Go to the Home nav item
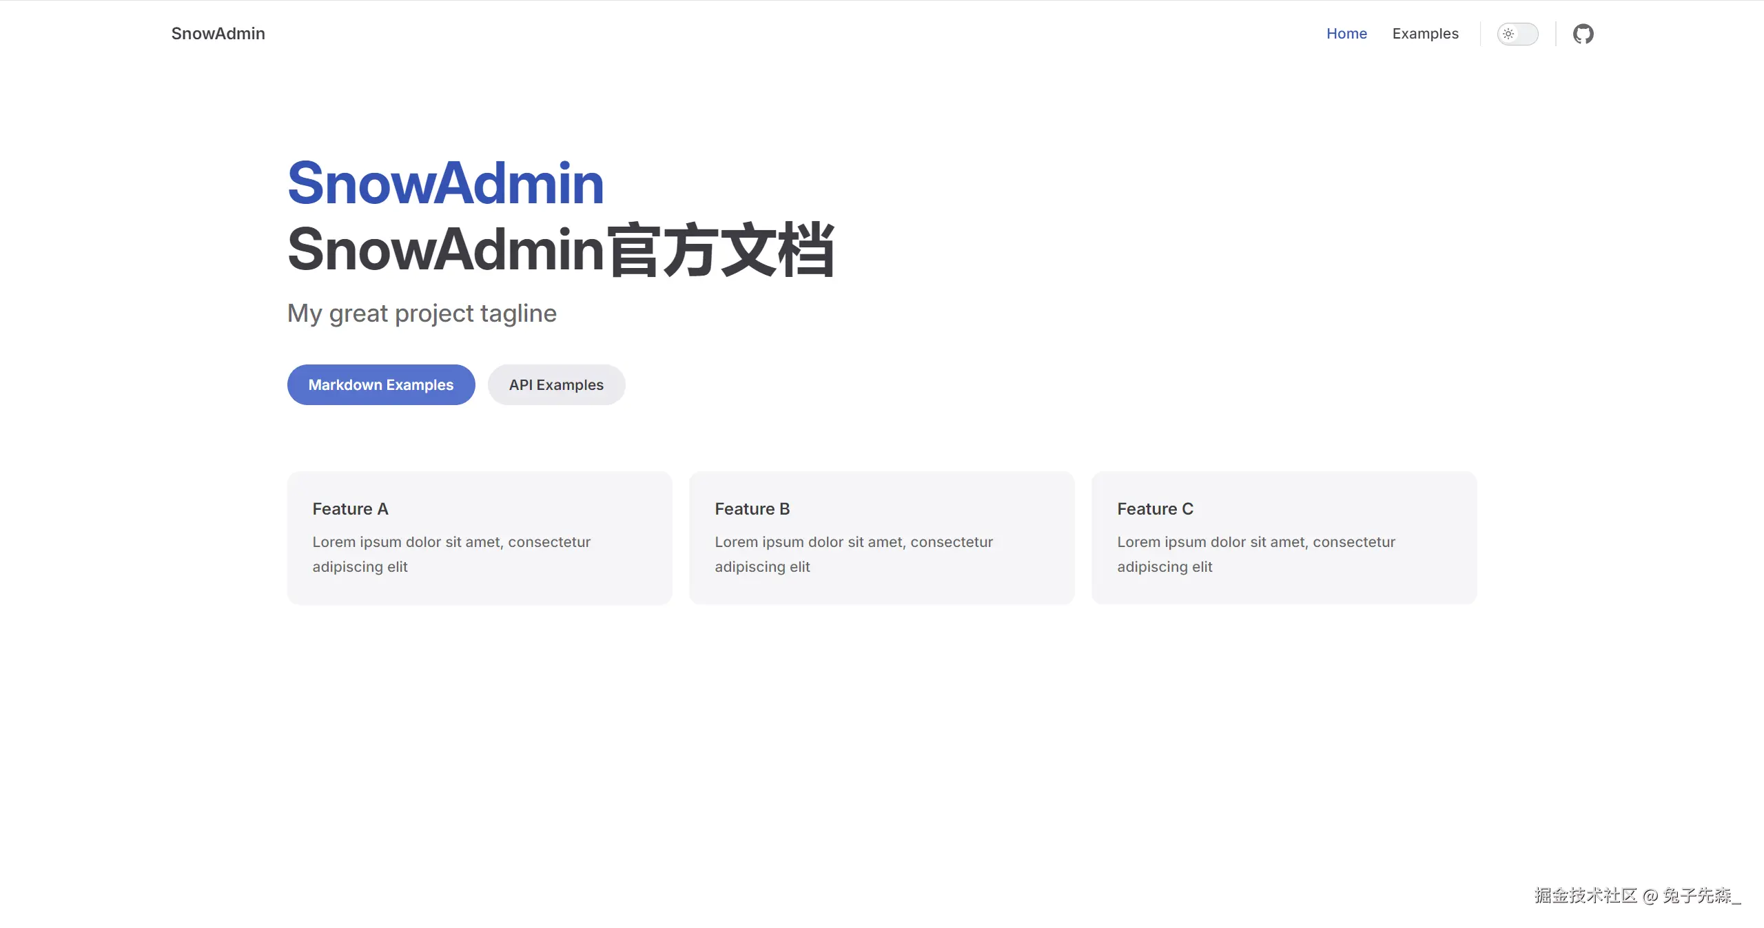The width and height of the screenshot is (1764, 928). pos(1346,34)
